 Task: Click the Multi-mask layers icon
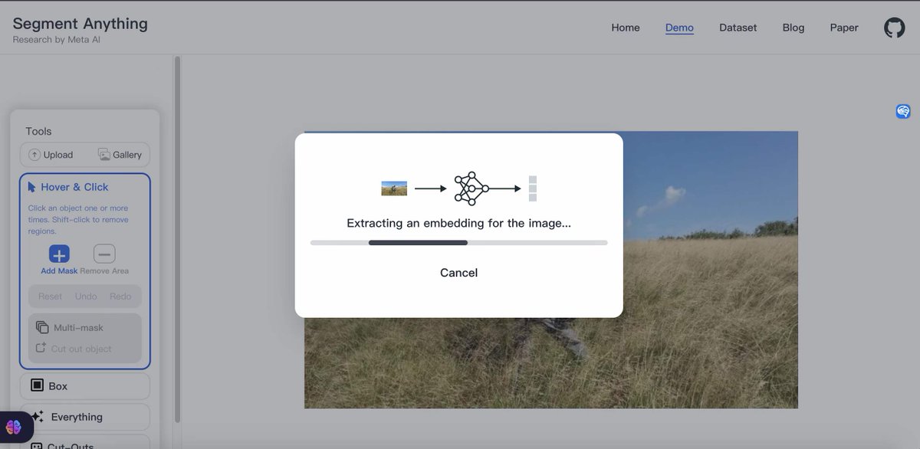click(42, 327)
